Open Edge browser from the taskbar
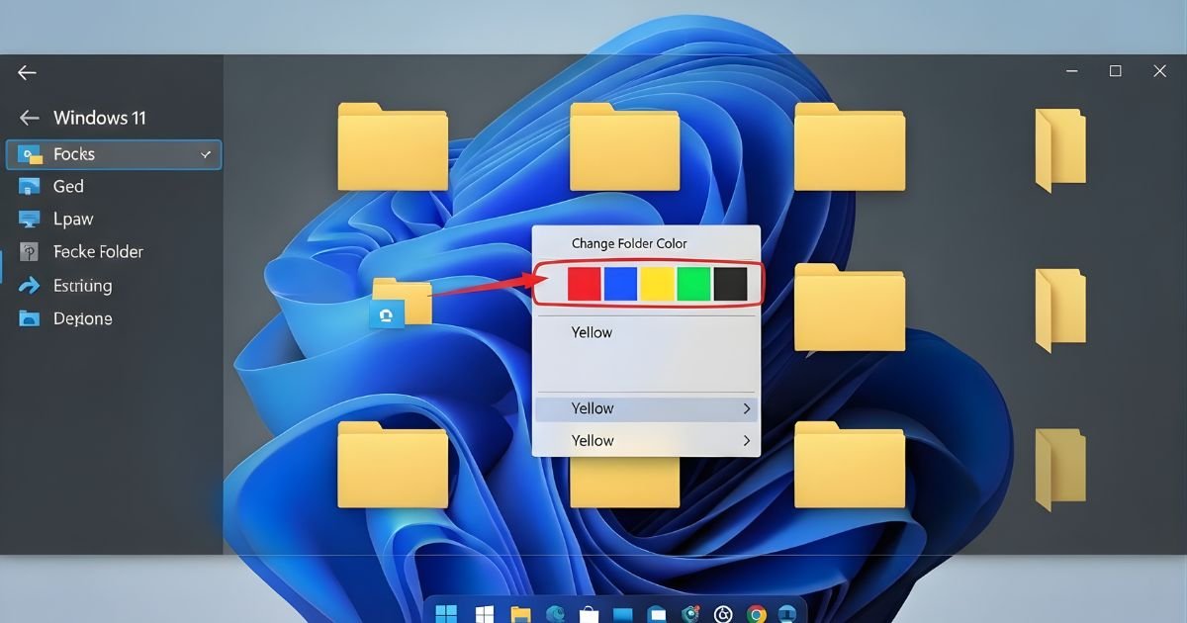The width and height of the screenshot is (1187, 623). pos(554,614)
